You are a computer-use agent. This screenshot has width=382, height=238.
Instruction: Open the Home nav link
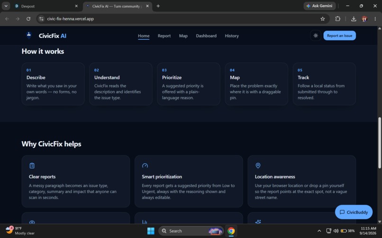(144, 36)
